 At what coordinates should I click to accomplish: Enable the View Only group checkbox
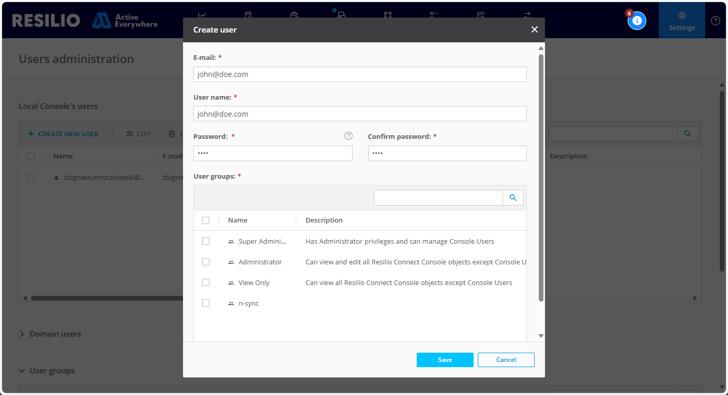point(206,282)
